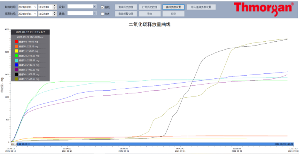Screen dimensions: 299x154
Task: Click slider end label 2021-09-29 11:23:40
Action: point(284,144)
